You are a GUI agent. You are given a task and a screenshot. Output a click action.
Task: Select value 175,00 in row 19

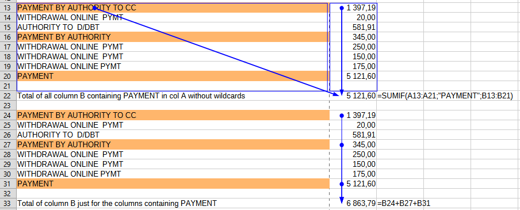(x=364, y=66)
